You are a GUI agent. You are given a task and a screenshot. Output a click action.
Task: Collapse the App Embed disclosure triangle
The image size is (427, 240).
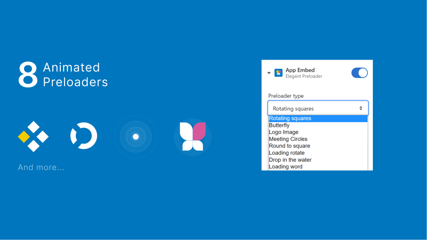(269, 73)
